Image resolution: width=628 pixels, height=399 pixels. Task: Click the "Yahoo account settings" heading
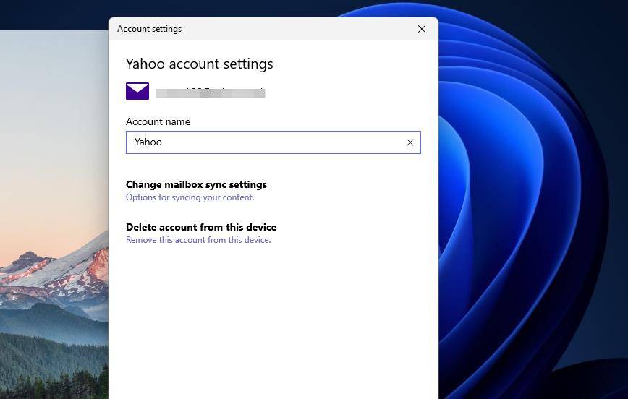[199, 64]
